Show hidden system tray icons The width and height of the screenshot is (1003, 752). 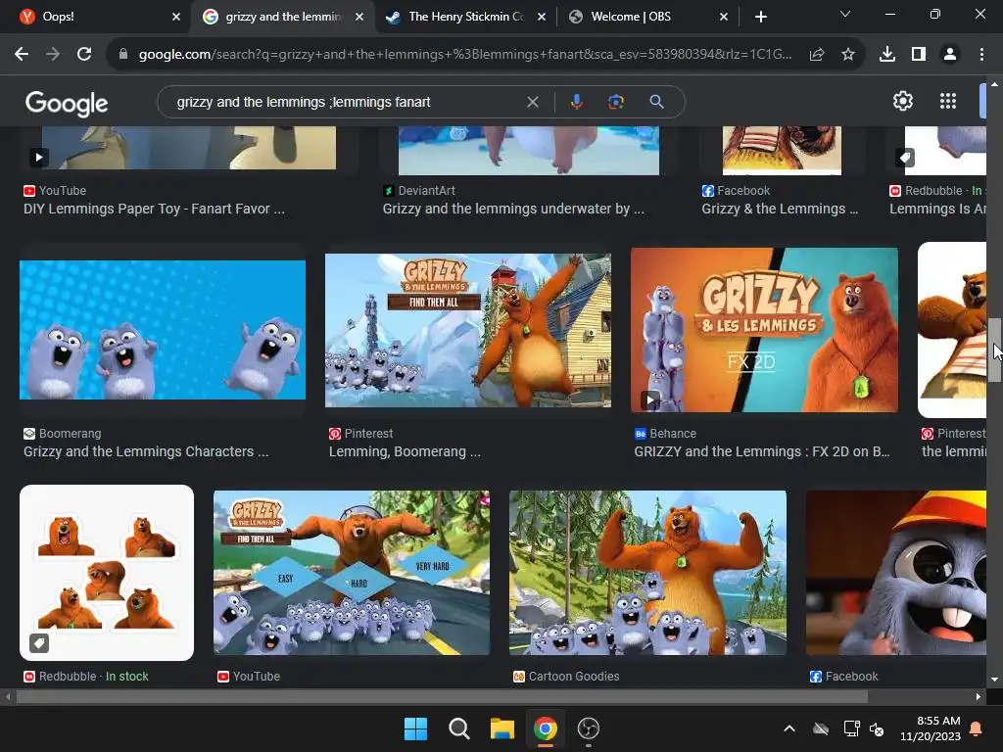tap(789, 728)
